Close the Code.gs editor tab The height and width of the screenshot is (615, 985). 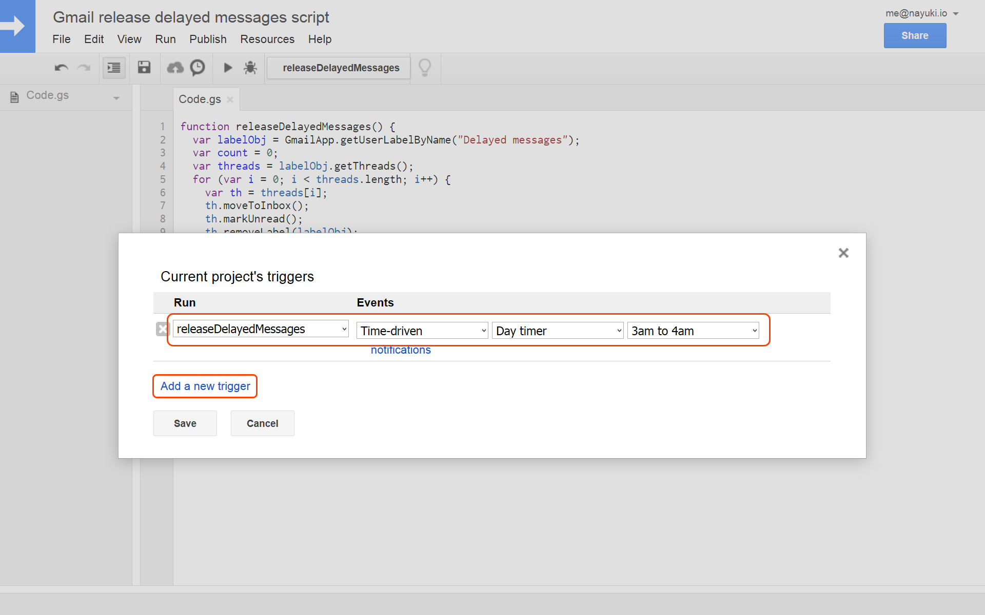click(x=230, y=99)
